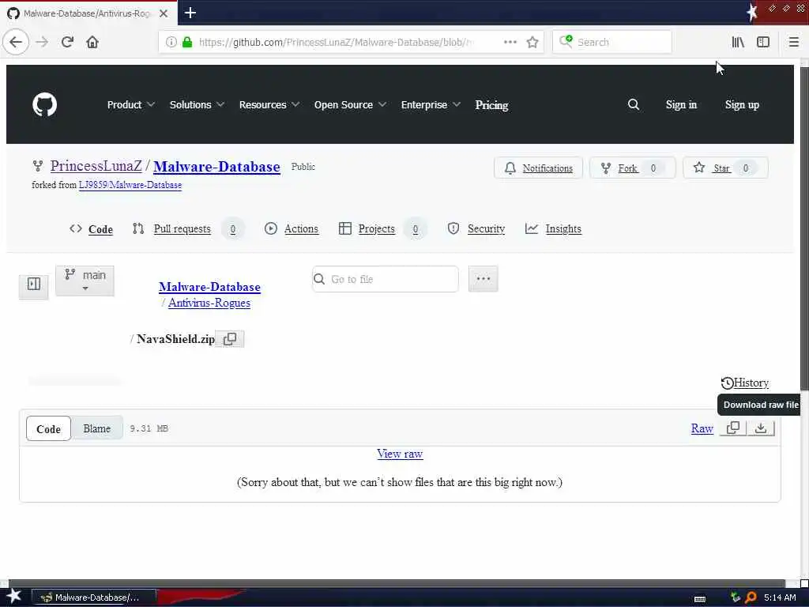Image resolution: width=809 pixels, height=607 pixels.
Task: Copy path icon next to NavaShield.zip
Action: coord(230,339)
